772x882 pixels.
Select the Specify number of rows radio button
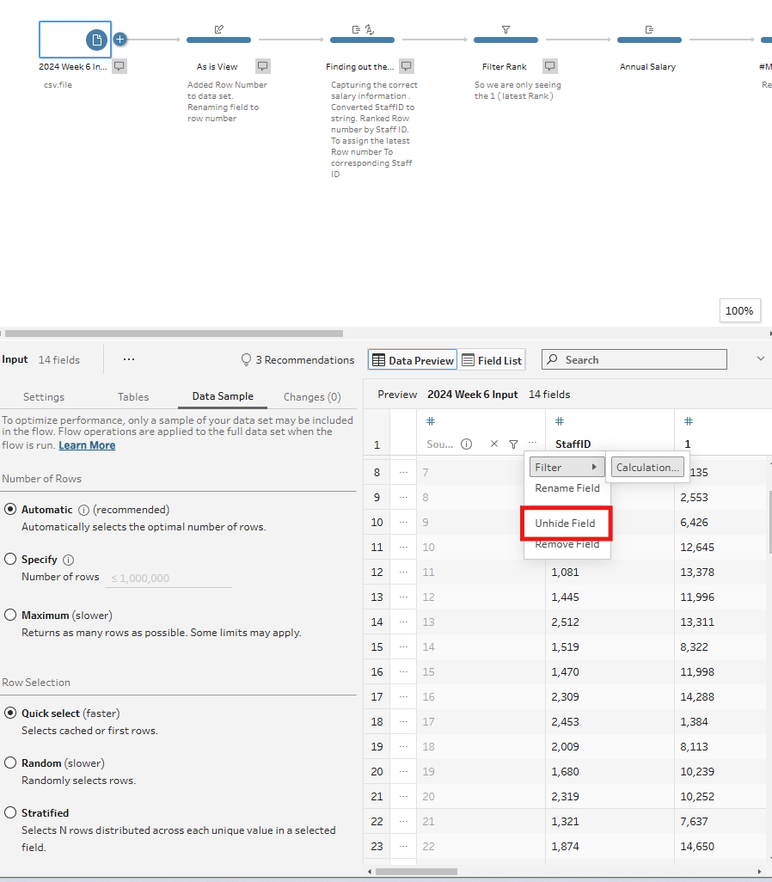10,560
